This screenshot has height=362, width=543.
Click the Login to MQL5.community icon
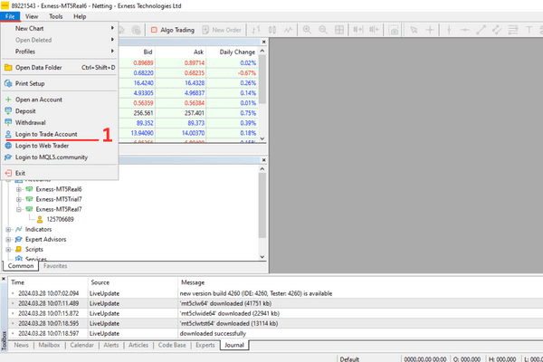point(8,157)
